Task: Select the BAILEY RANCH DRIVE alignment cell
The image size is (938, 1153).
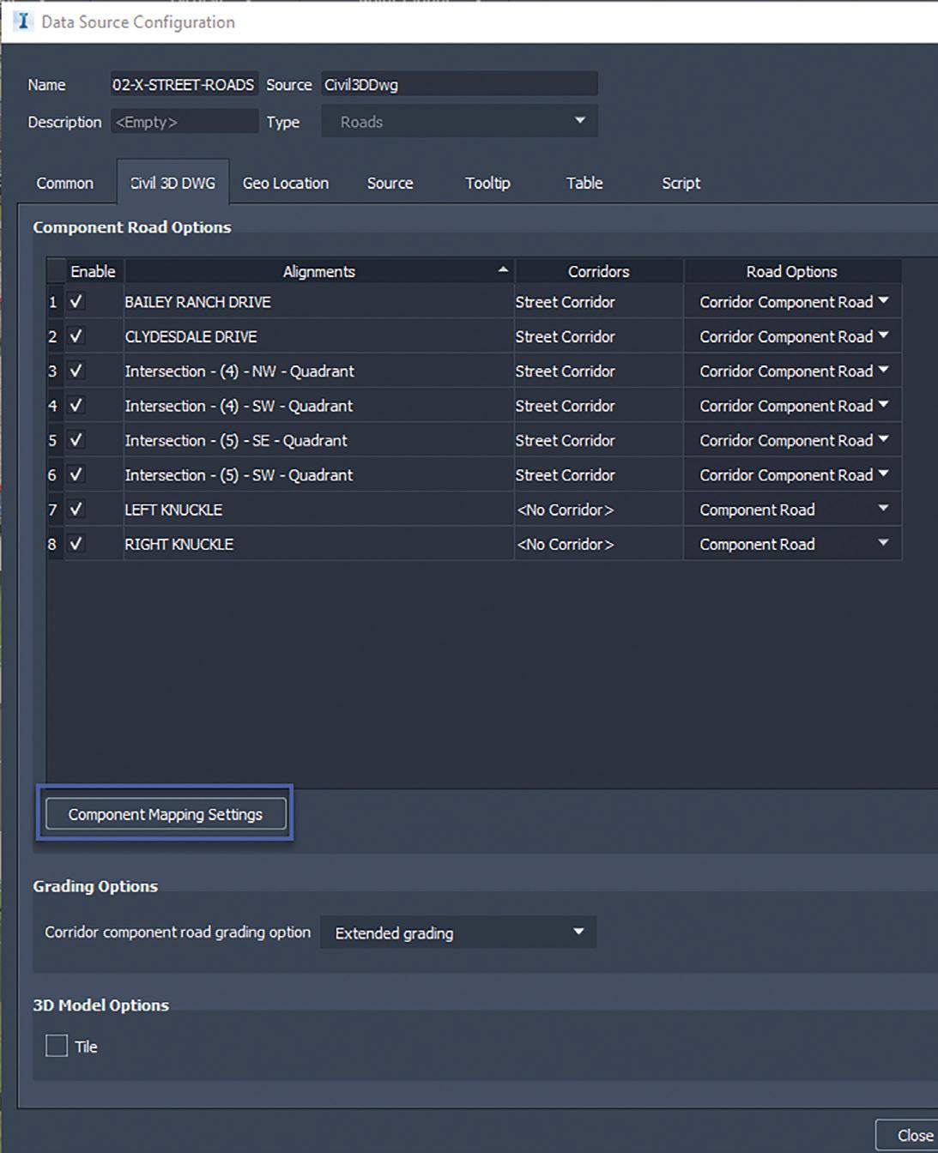Action: click(x=318, y=302)
